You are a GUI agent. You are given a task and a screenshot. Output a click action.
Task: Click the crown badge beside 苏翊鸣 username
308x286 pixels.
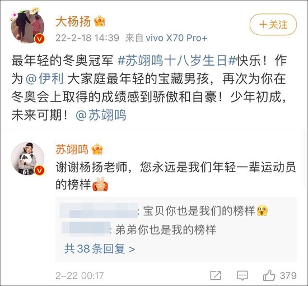click(x=97, y=149)
